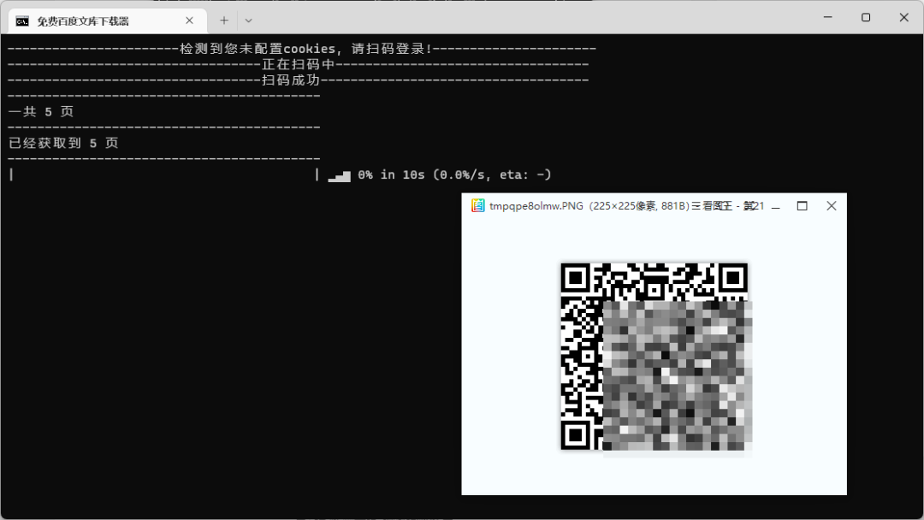
Task: Click the cookies not configured message
Action: coord(302,49)
